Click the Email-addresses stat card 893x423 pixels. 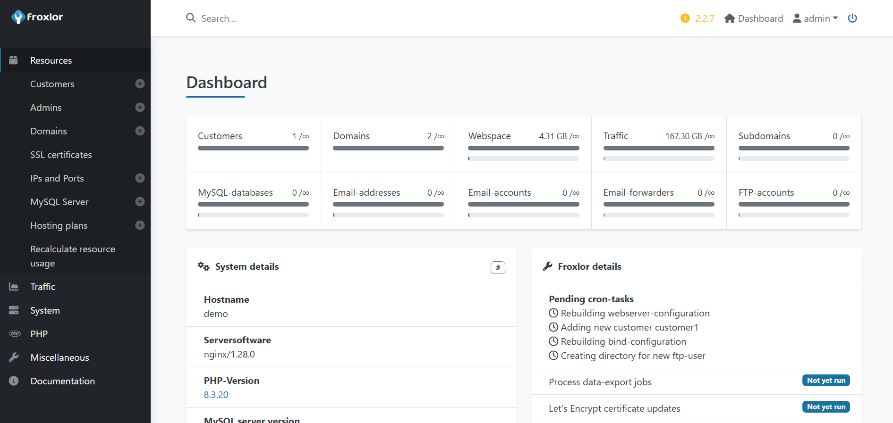click(x=389, y=201)
